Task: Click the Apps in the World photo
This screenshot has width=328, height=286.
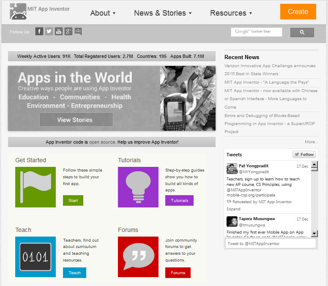Action: 188,98
